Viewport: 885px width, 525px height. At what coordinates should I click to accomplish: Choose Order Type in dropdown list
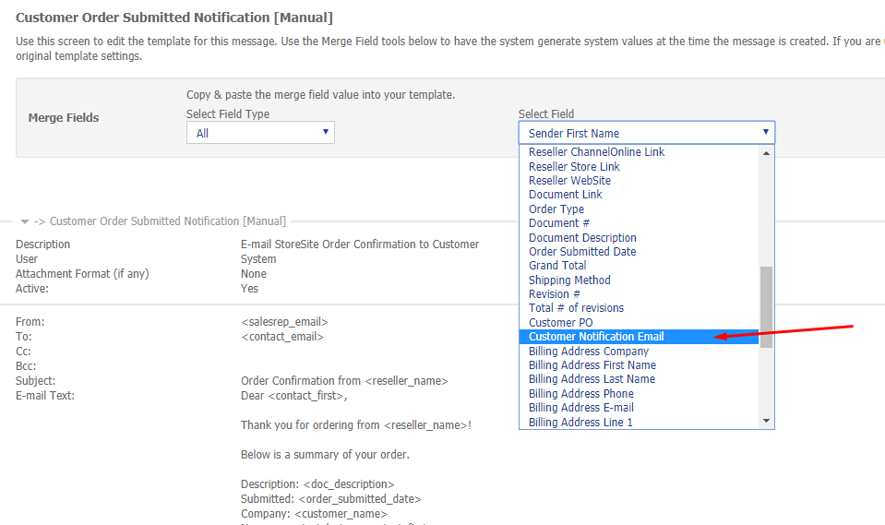coord(556,209)
